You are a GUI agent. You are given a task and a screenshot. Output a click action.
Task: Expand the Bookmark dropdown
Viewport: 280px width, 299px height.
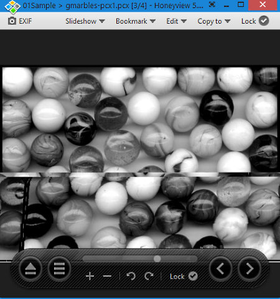coord(136,21)
